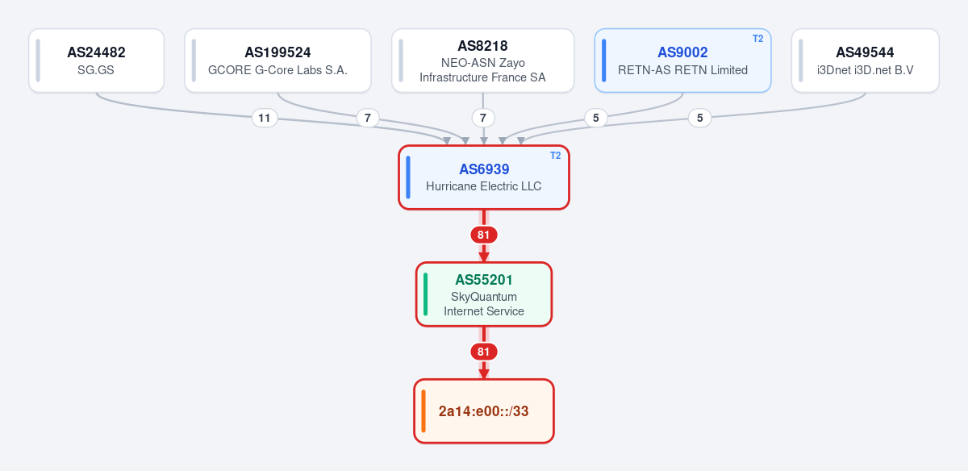Click the red 81 label below AS55201

click(484, 352)
